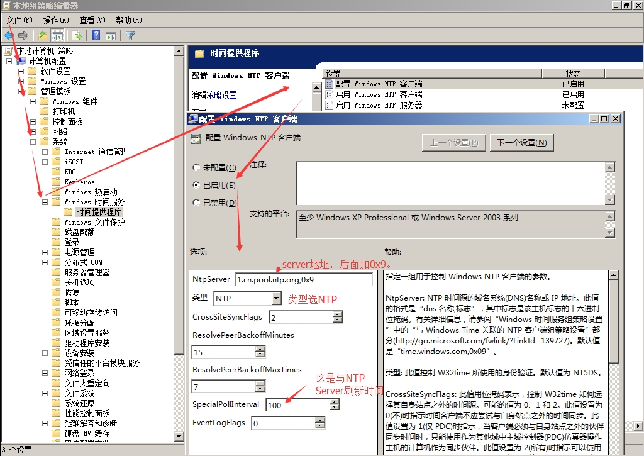Open the 查看 menu
This screenshot has height=456, width=644.
coord(92,20)
